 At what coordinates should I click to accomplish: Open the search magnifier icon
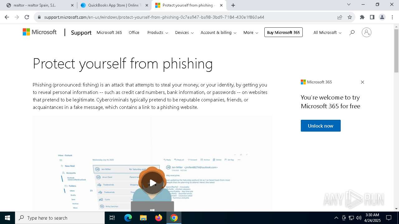point(352,32)
